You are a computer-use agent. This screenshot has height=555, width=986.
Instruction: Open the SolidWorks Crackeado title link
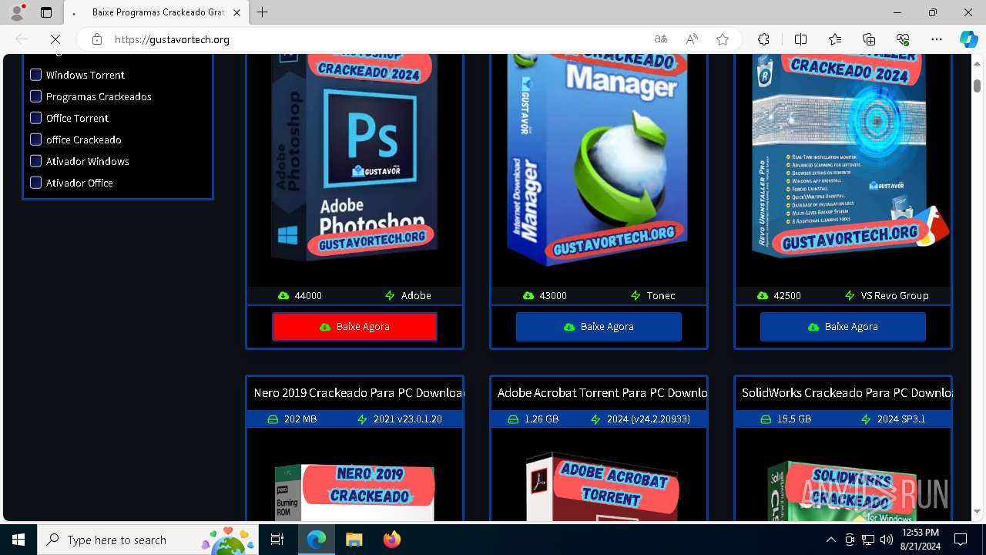pyautogui.click(x=847, y=393)
